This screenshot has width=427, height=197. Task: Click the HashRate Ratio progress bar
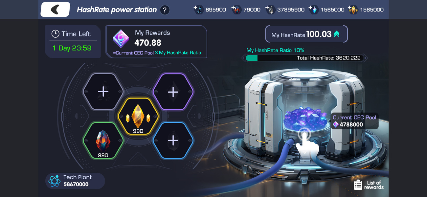(x=304, y=58)
